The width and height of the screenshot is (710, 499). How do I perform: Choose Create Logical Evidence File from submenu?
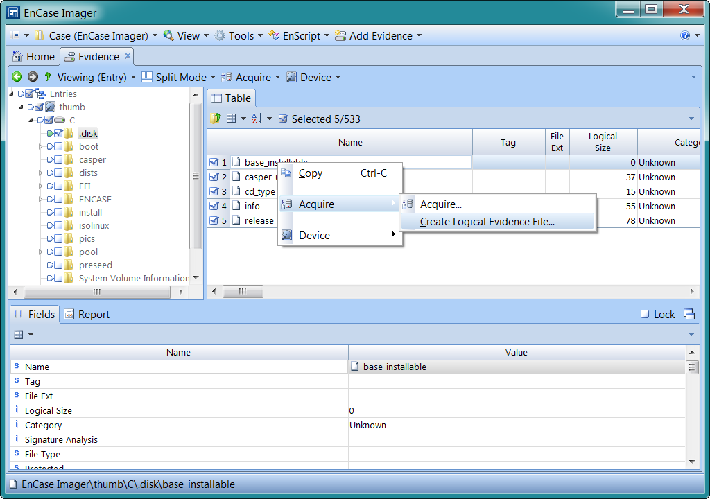pos(496,221)
